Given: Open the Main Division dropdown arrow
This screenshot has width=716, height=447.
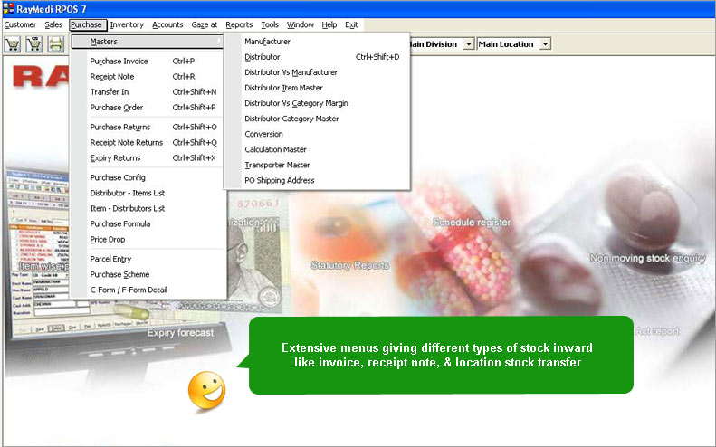Looking at the screenshot, I should click(x=468, y=43).
